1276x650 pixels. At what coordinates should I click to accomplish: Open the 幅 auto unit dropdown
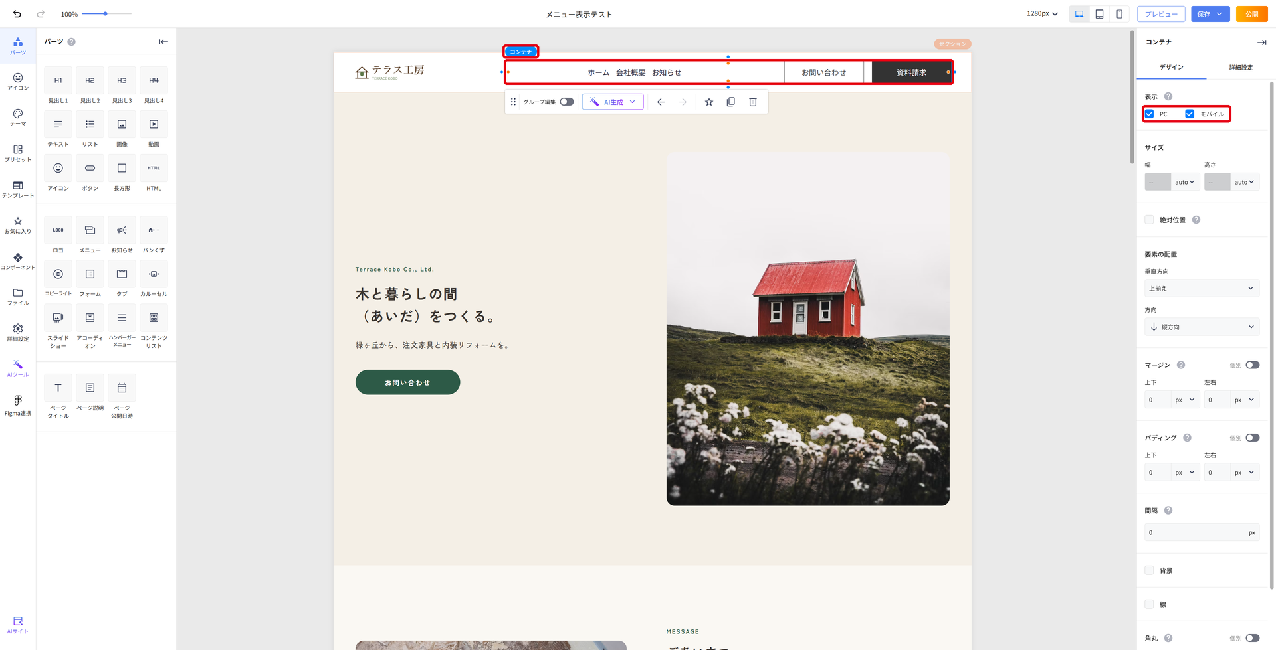point(1185,182)
